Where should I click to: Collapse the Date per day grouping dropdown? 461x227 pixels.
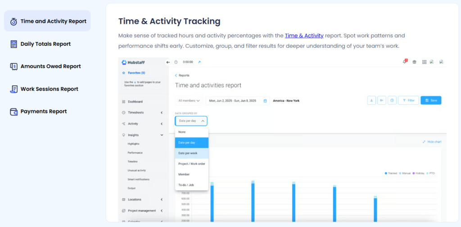click(x=191, y=121)
